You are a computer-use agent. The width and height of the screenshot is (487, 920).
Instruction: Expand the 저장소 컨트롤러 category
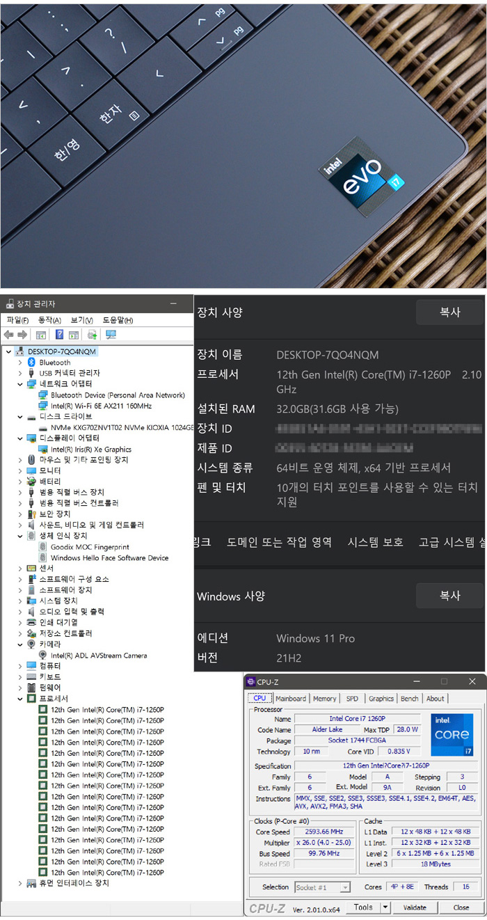point(21,634)
